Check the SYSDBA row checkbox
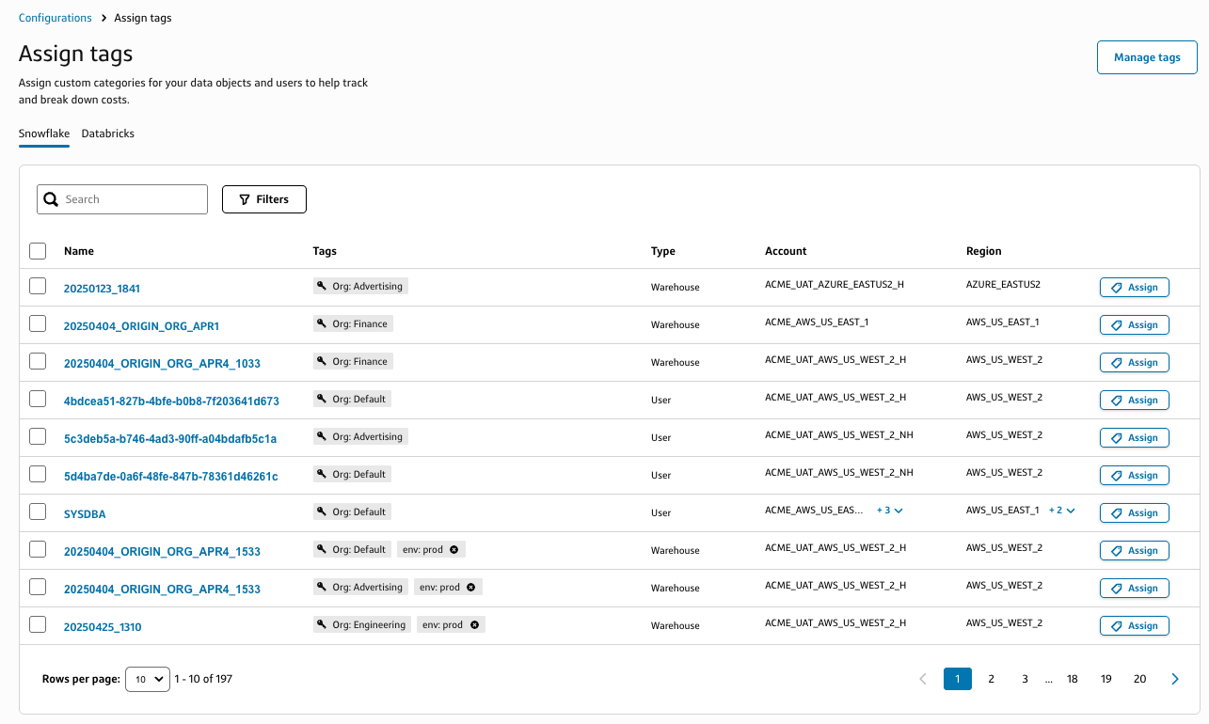Image resolution: width=1209 pixels, height=724 pixels. [38, 512]
